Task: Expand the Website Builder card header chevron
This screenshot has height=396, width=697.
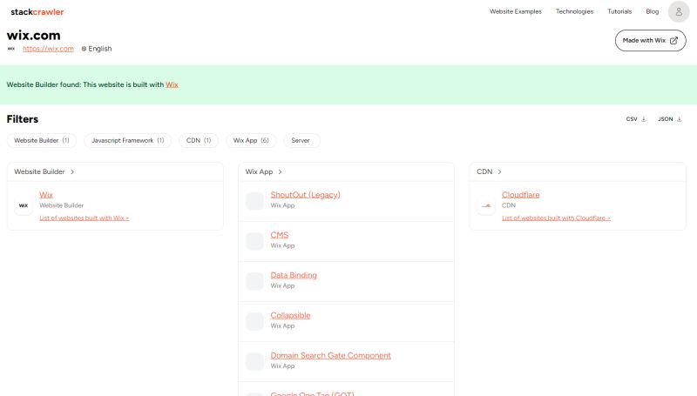Action: click(72, 171)
